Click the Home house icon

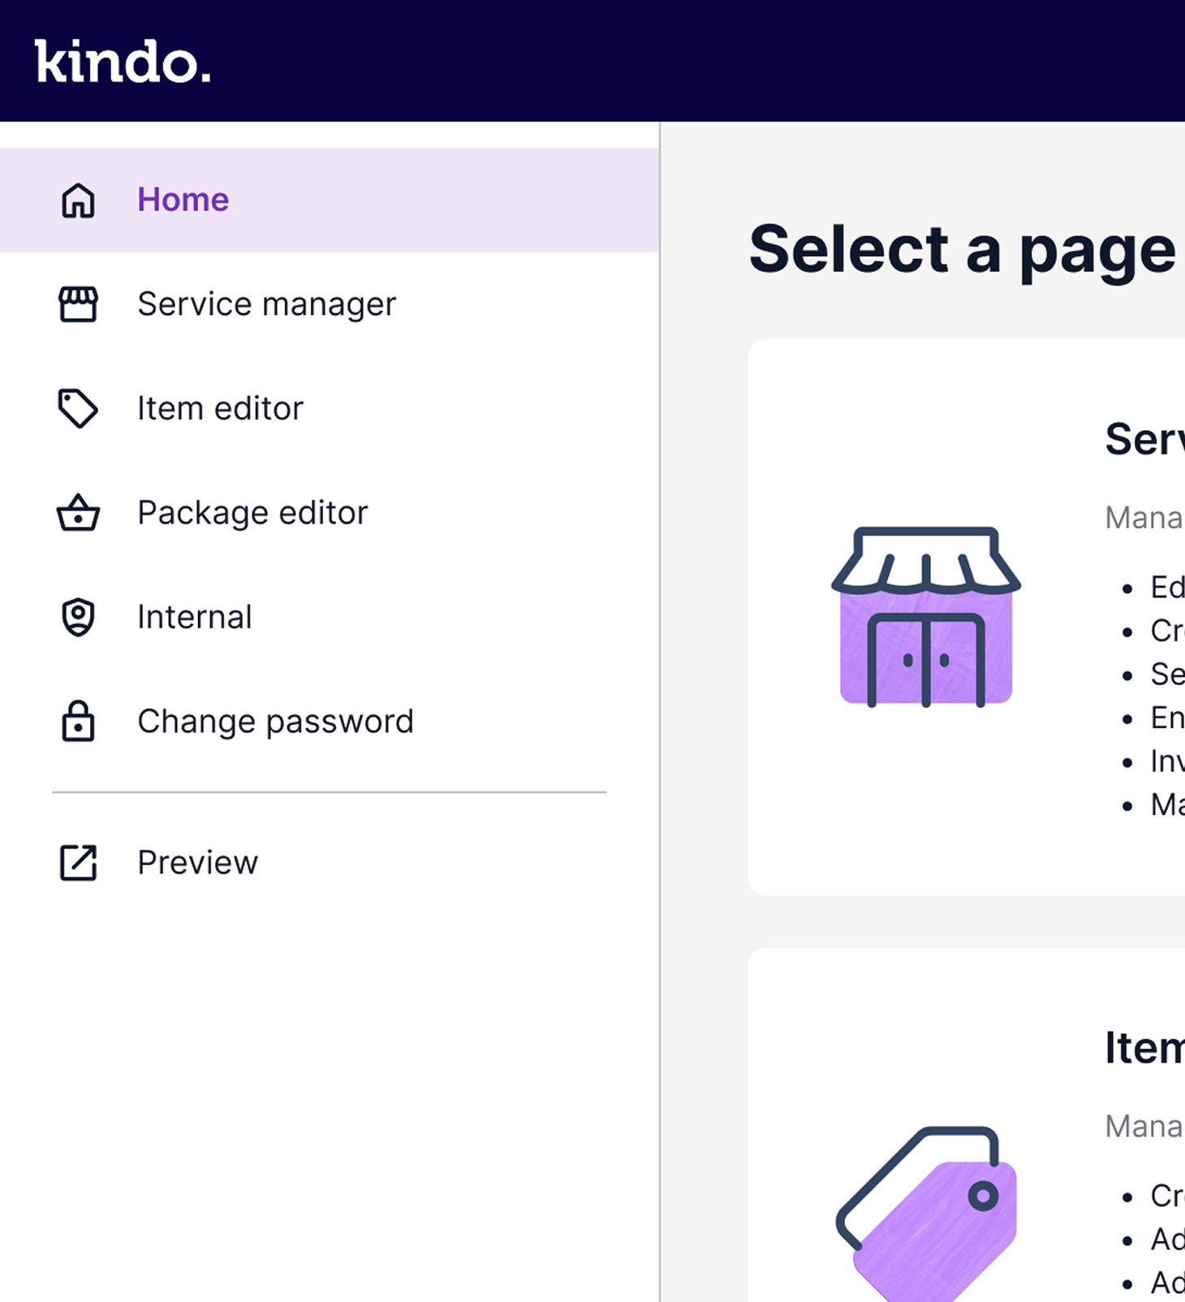(78, 200)
